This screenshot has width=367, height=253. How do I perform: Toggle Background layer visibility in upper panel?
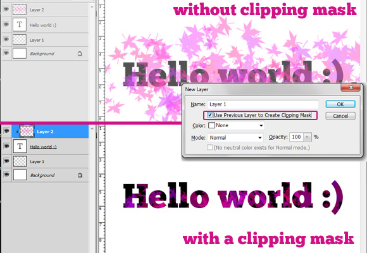6,53
